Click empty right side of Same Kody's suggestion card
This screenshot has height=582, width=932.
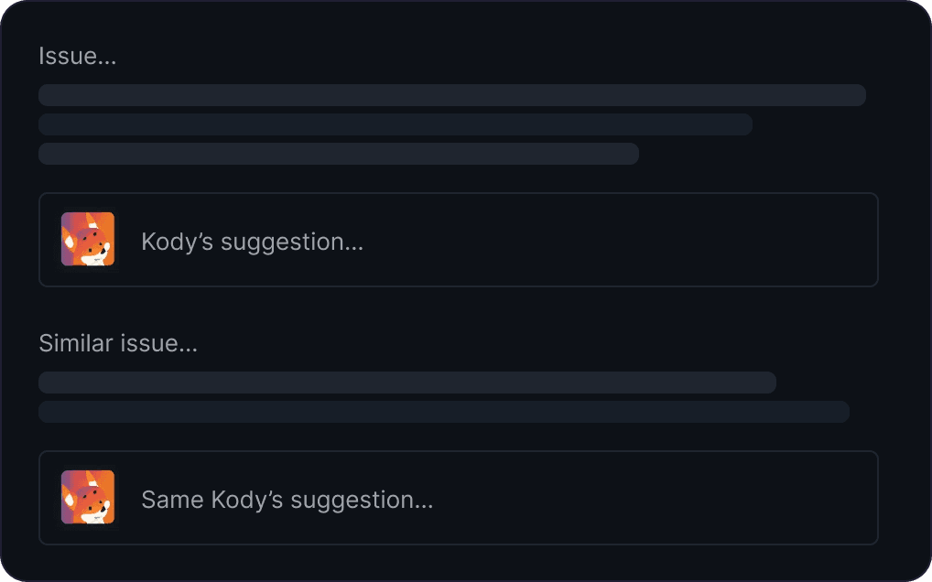[687, 498]
